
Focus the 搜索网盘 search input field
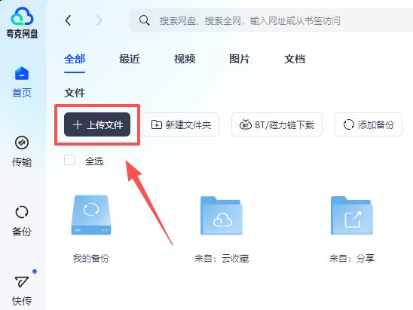click(x=271, y=20)
